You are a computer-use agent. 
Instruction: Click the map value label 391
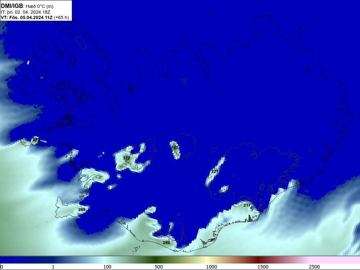click(x=36, y=139)
